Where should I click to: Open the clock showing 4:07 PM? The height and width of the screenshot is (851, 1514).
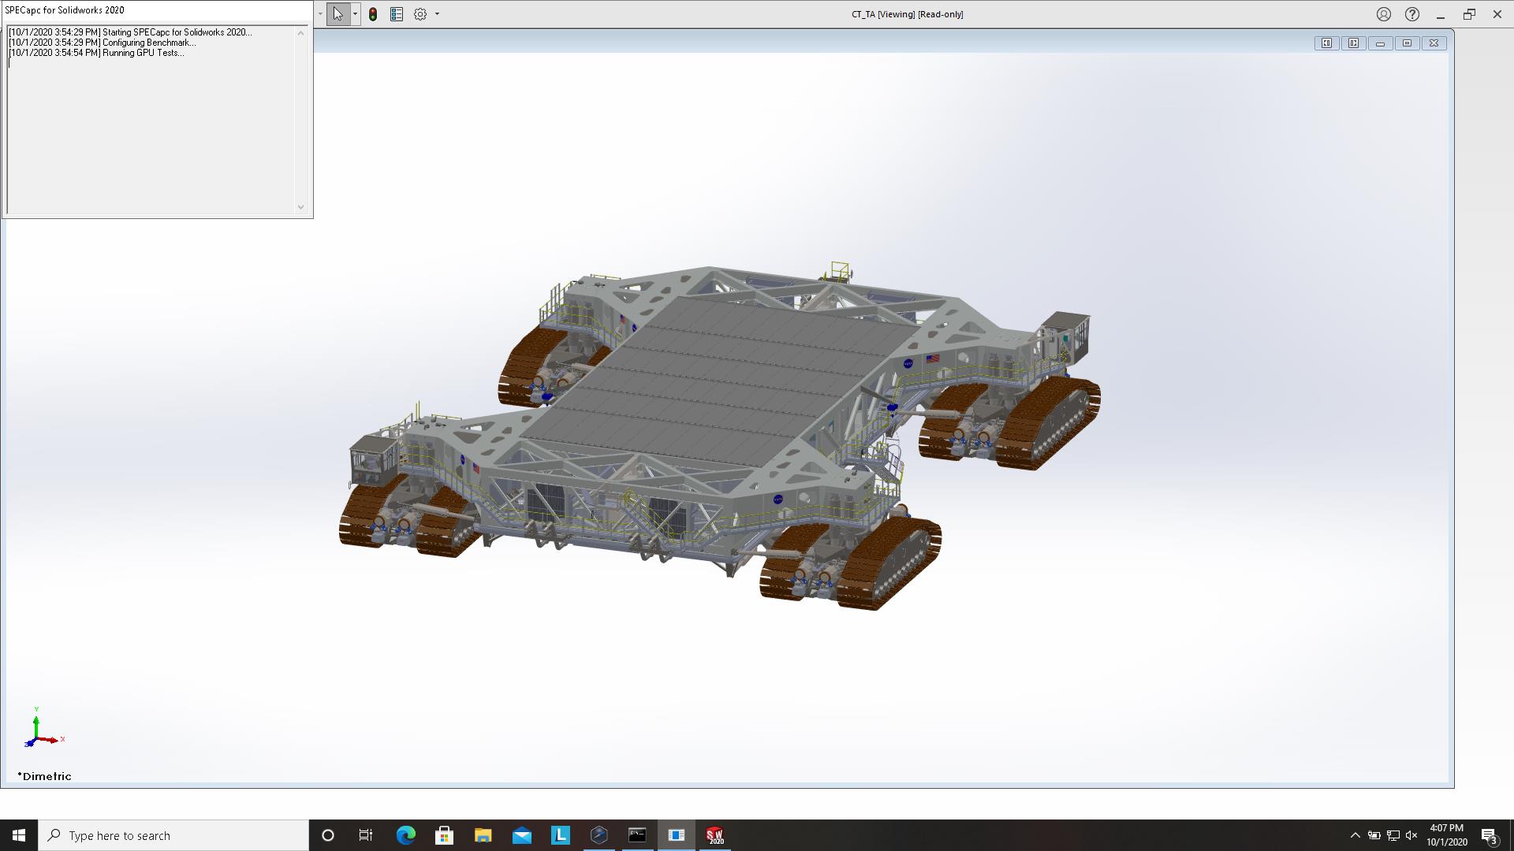(x=1446, y=835)
